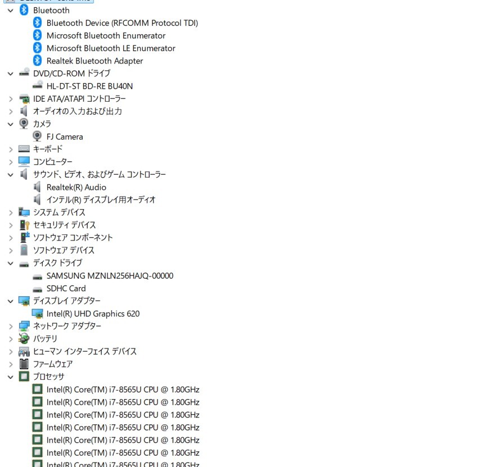Collapse the ディスク ドライブ category
This screenshot has height=467, width=485.
click(x=11, y=264)
